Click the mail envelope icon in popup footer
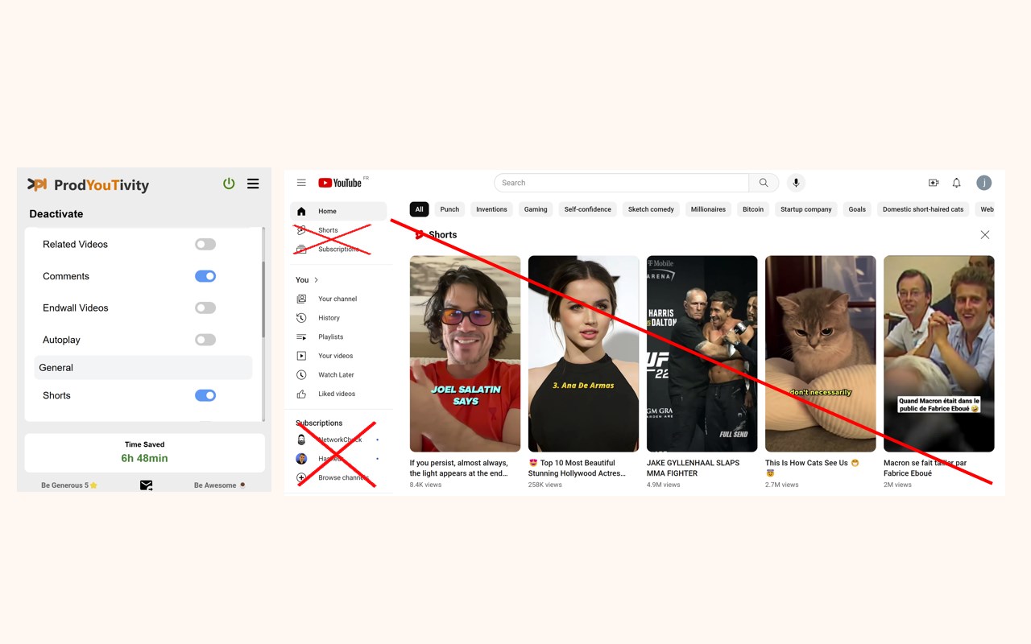The height and width of the screenshot is (644, 1031). (x=146, y=485)
